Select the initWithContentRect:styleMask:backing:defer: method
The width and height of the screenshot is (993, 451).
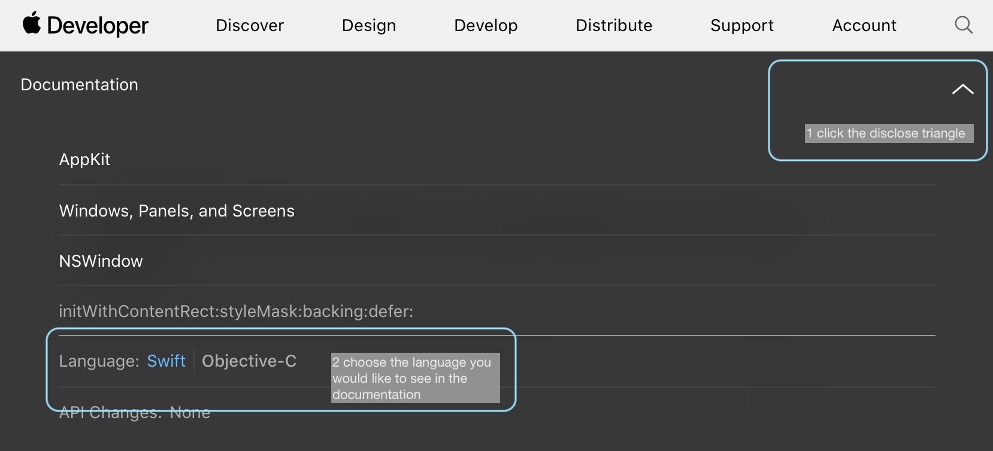pos(236,311)
